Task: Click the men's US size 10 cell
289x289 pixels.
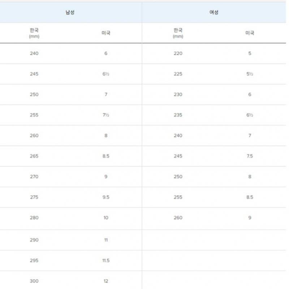Action: click(106, 218)
